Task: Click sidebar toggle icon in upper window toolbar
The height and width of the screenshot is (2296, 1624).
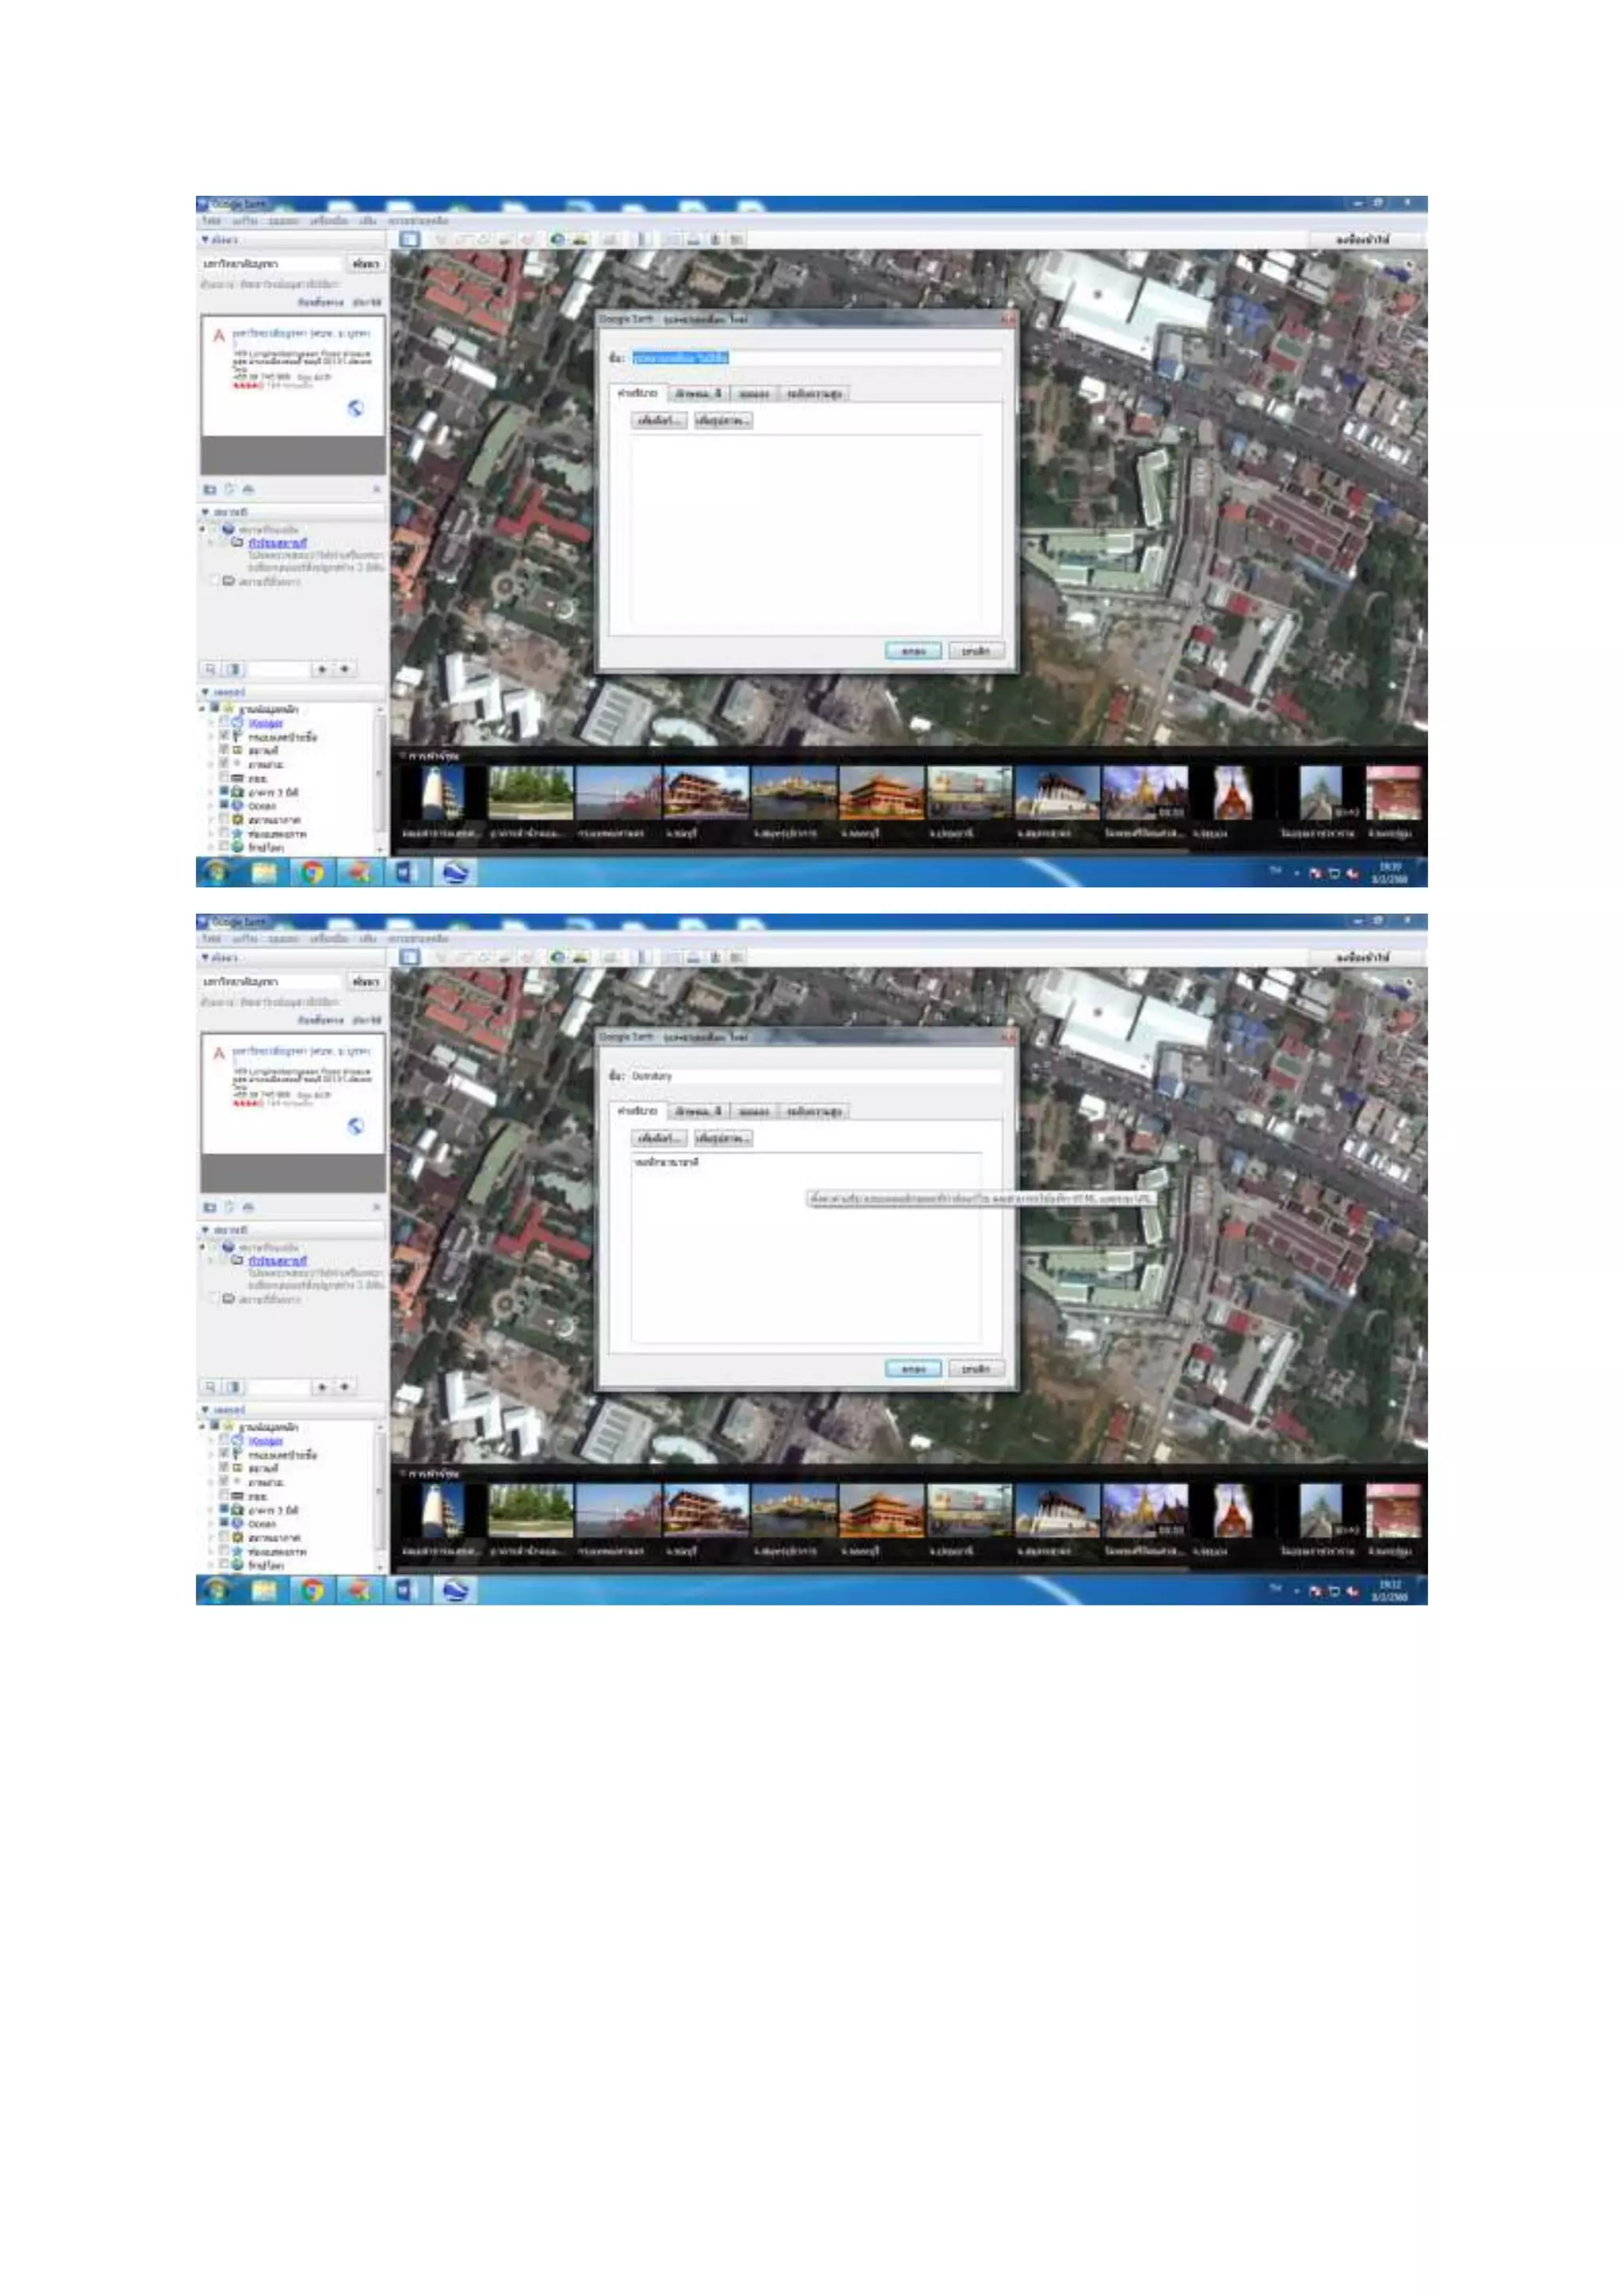Action: (409, 239)
